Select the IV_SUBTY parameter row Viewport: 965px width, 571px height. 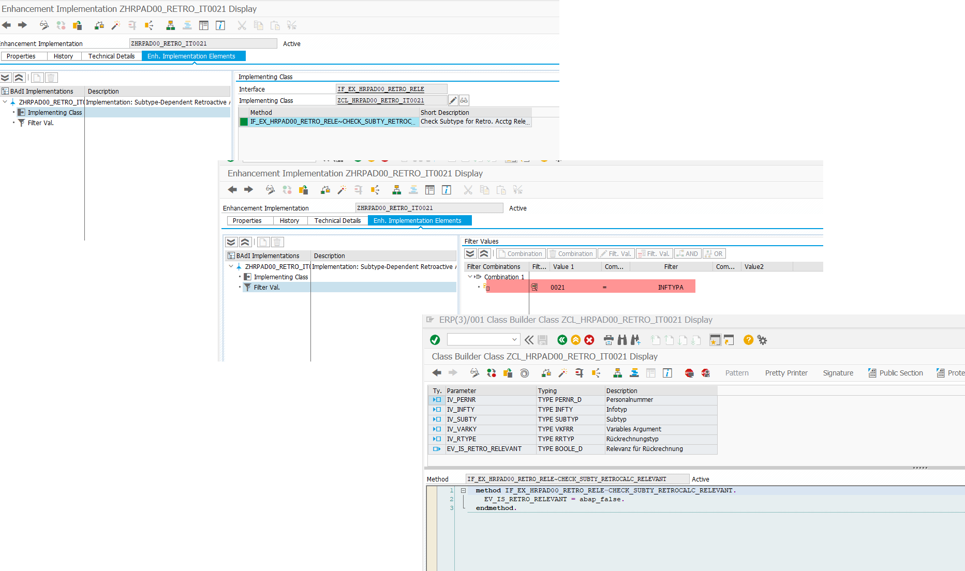[462, 419]
